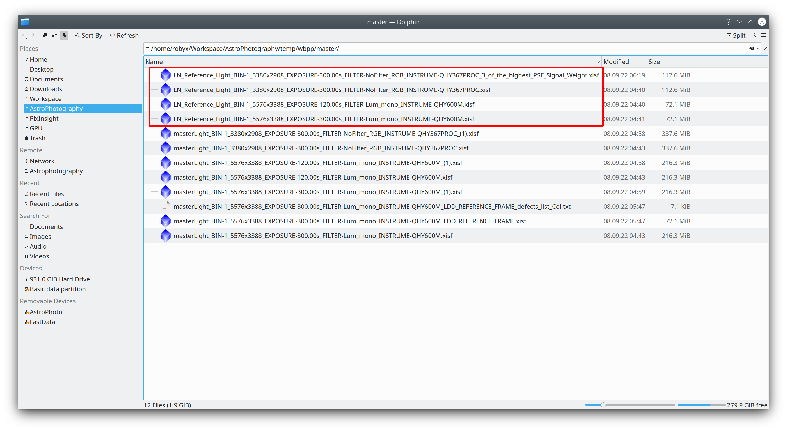Open the search magnifier icon
The height and width of the screenshot is (431, 787).
click(754, 35)
